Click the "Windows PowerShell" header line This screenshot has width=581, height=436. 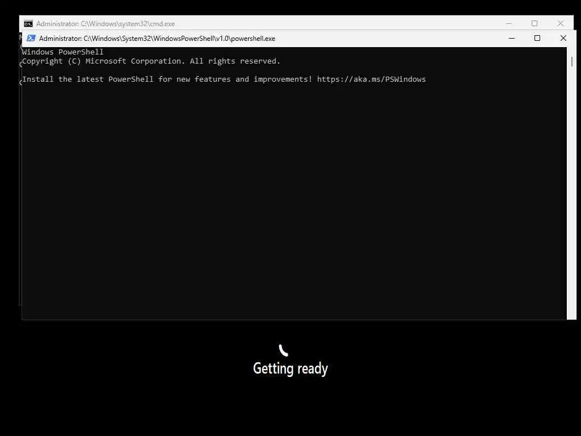pyautogui.click(x=62, y=52)
